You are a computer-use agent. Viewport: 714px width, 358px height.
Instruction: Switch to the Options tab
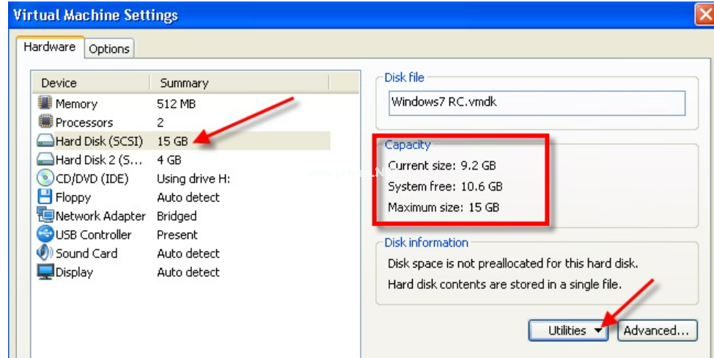pyautogui.click(x=109, y=49)
